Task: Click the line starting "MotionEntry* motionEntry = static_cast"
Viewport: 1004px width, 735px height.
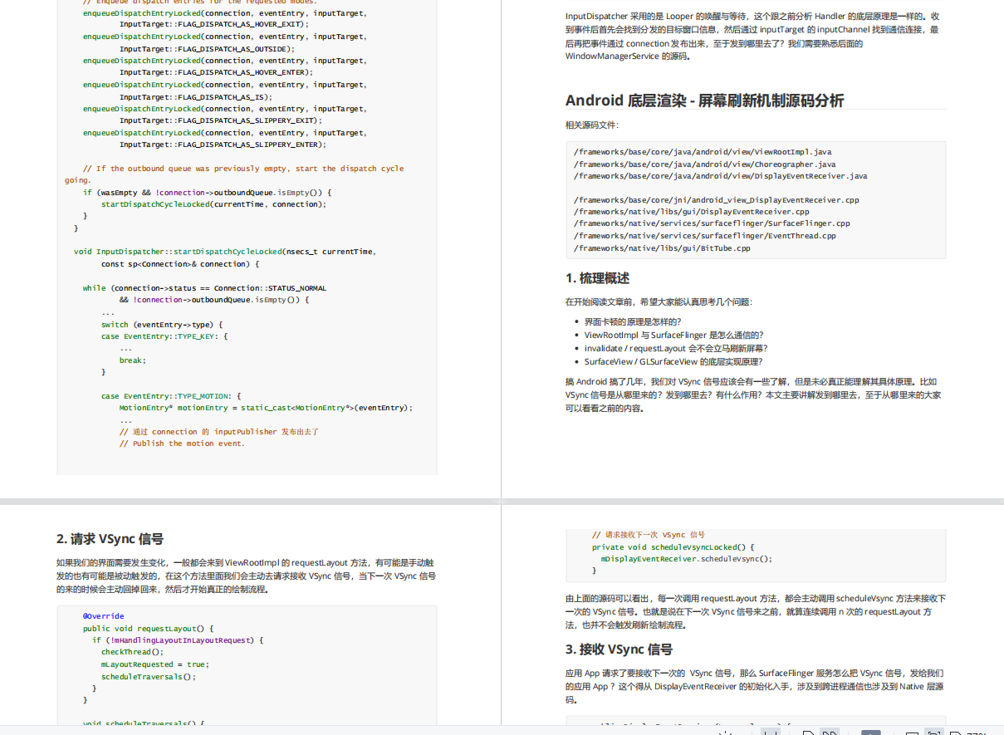Action: point(266,408)
